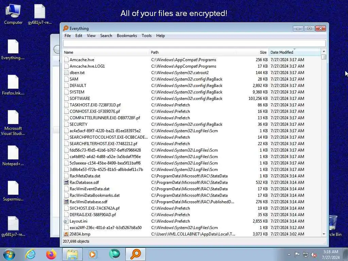Select RacMetaData.dat row
This screenshot has height=261, width=348.
click(x=192, y=176)
